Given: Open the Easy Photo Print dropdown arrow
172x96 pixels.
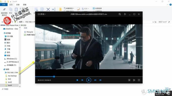Looking at the screenshot, I should pos(20,25).
